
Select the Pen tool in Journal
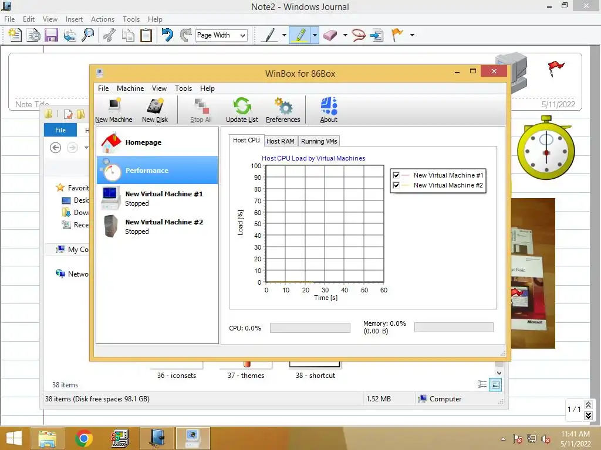coord(269,35)
